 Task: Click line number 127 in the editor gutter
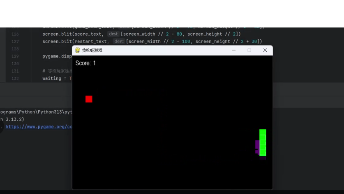coord(15,41)
